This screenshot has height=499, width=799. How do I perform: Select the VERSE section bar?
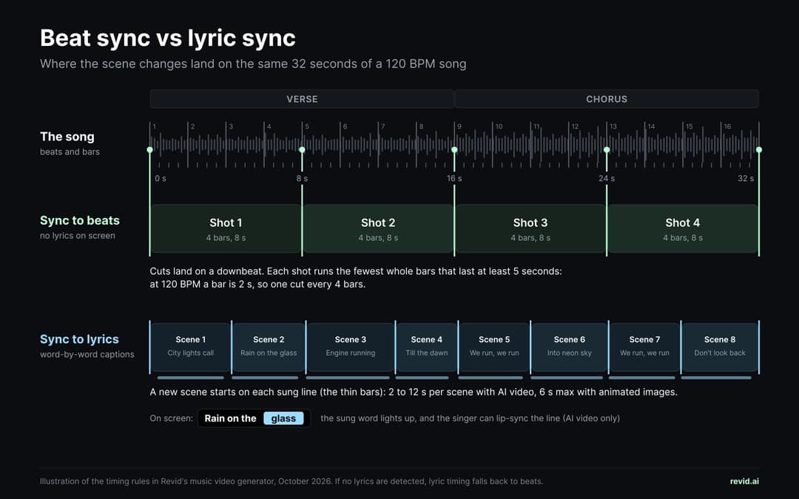pos(302,99)
